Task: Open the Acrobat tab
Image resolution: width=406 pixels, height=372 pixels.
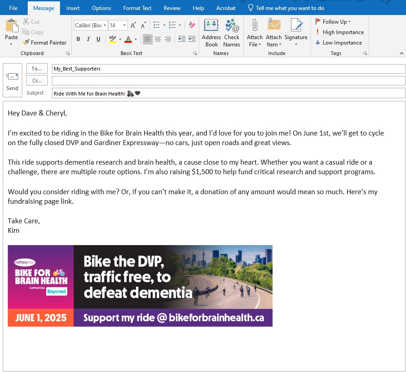Action: (226, 8)
